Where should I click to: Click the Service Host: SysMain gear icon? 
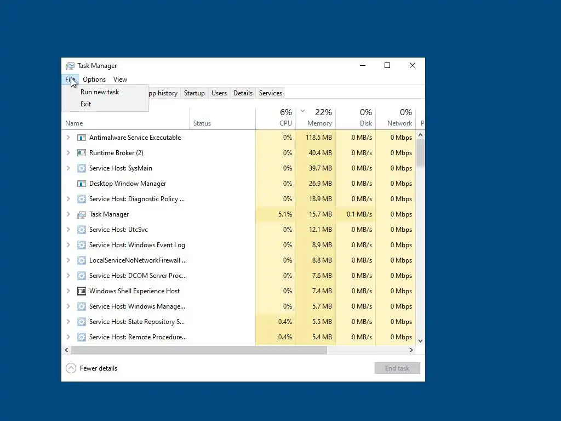pos(82,168)
